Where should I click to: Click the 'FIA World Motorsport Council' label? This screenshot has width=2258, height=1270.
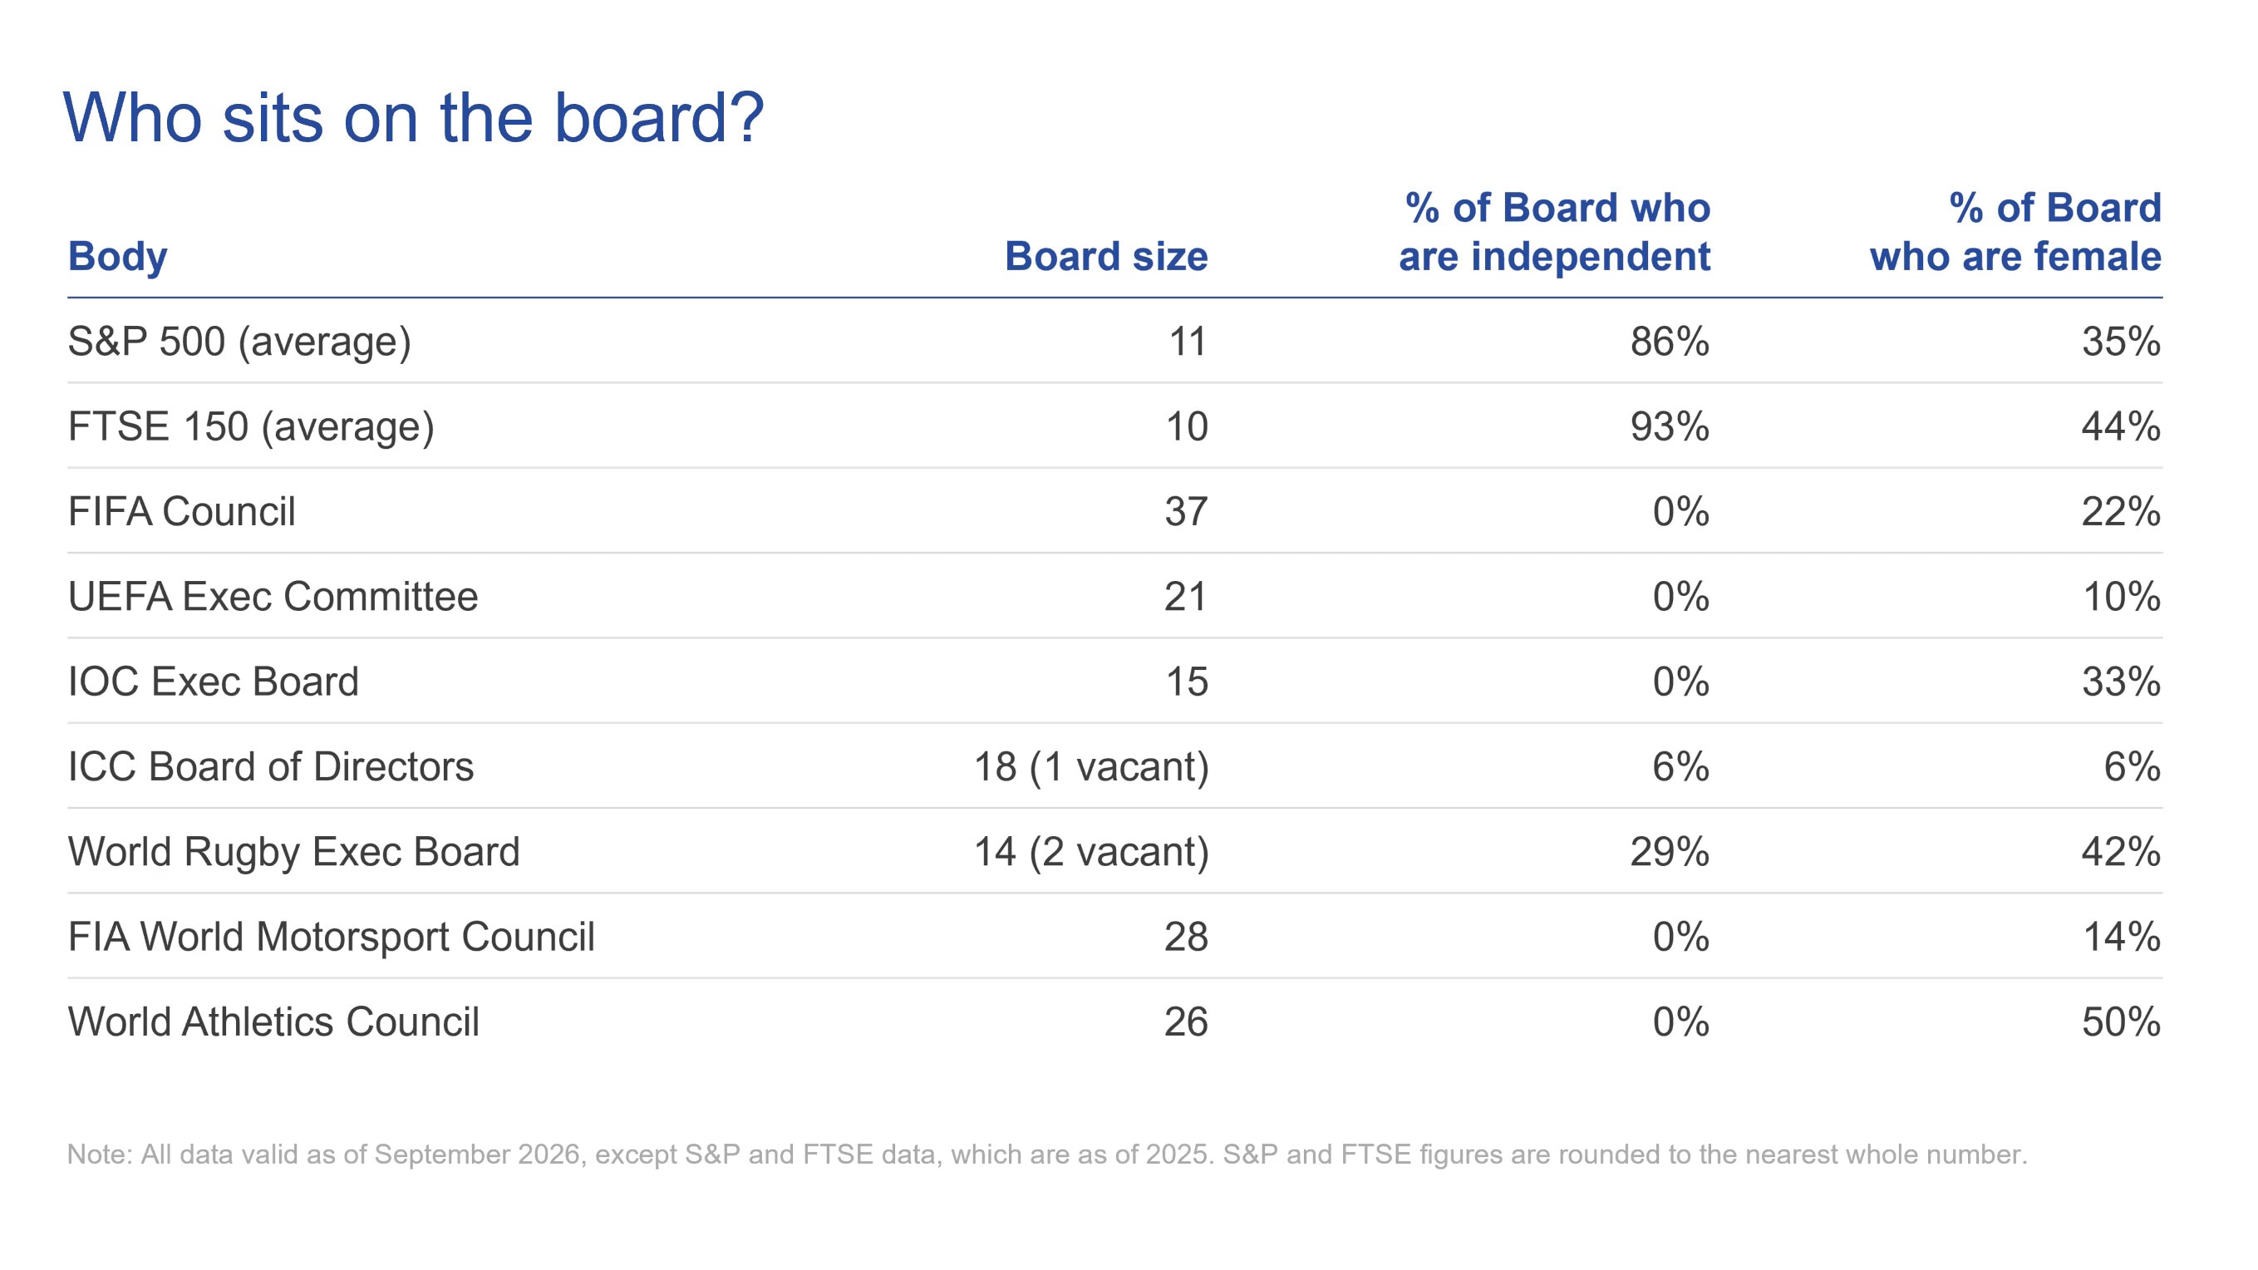(x=332, y=937)
